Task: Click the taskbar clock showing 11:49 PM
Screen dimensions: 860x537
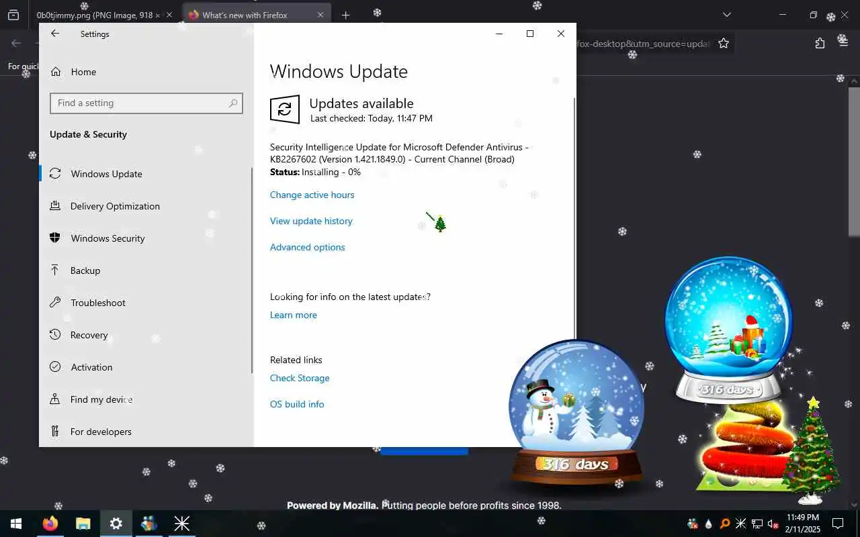Action: 803,524
